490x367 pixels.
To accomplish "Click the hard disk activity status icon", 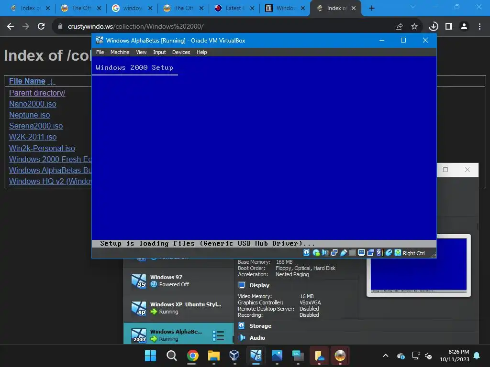I will [x=307, y=253].
